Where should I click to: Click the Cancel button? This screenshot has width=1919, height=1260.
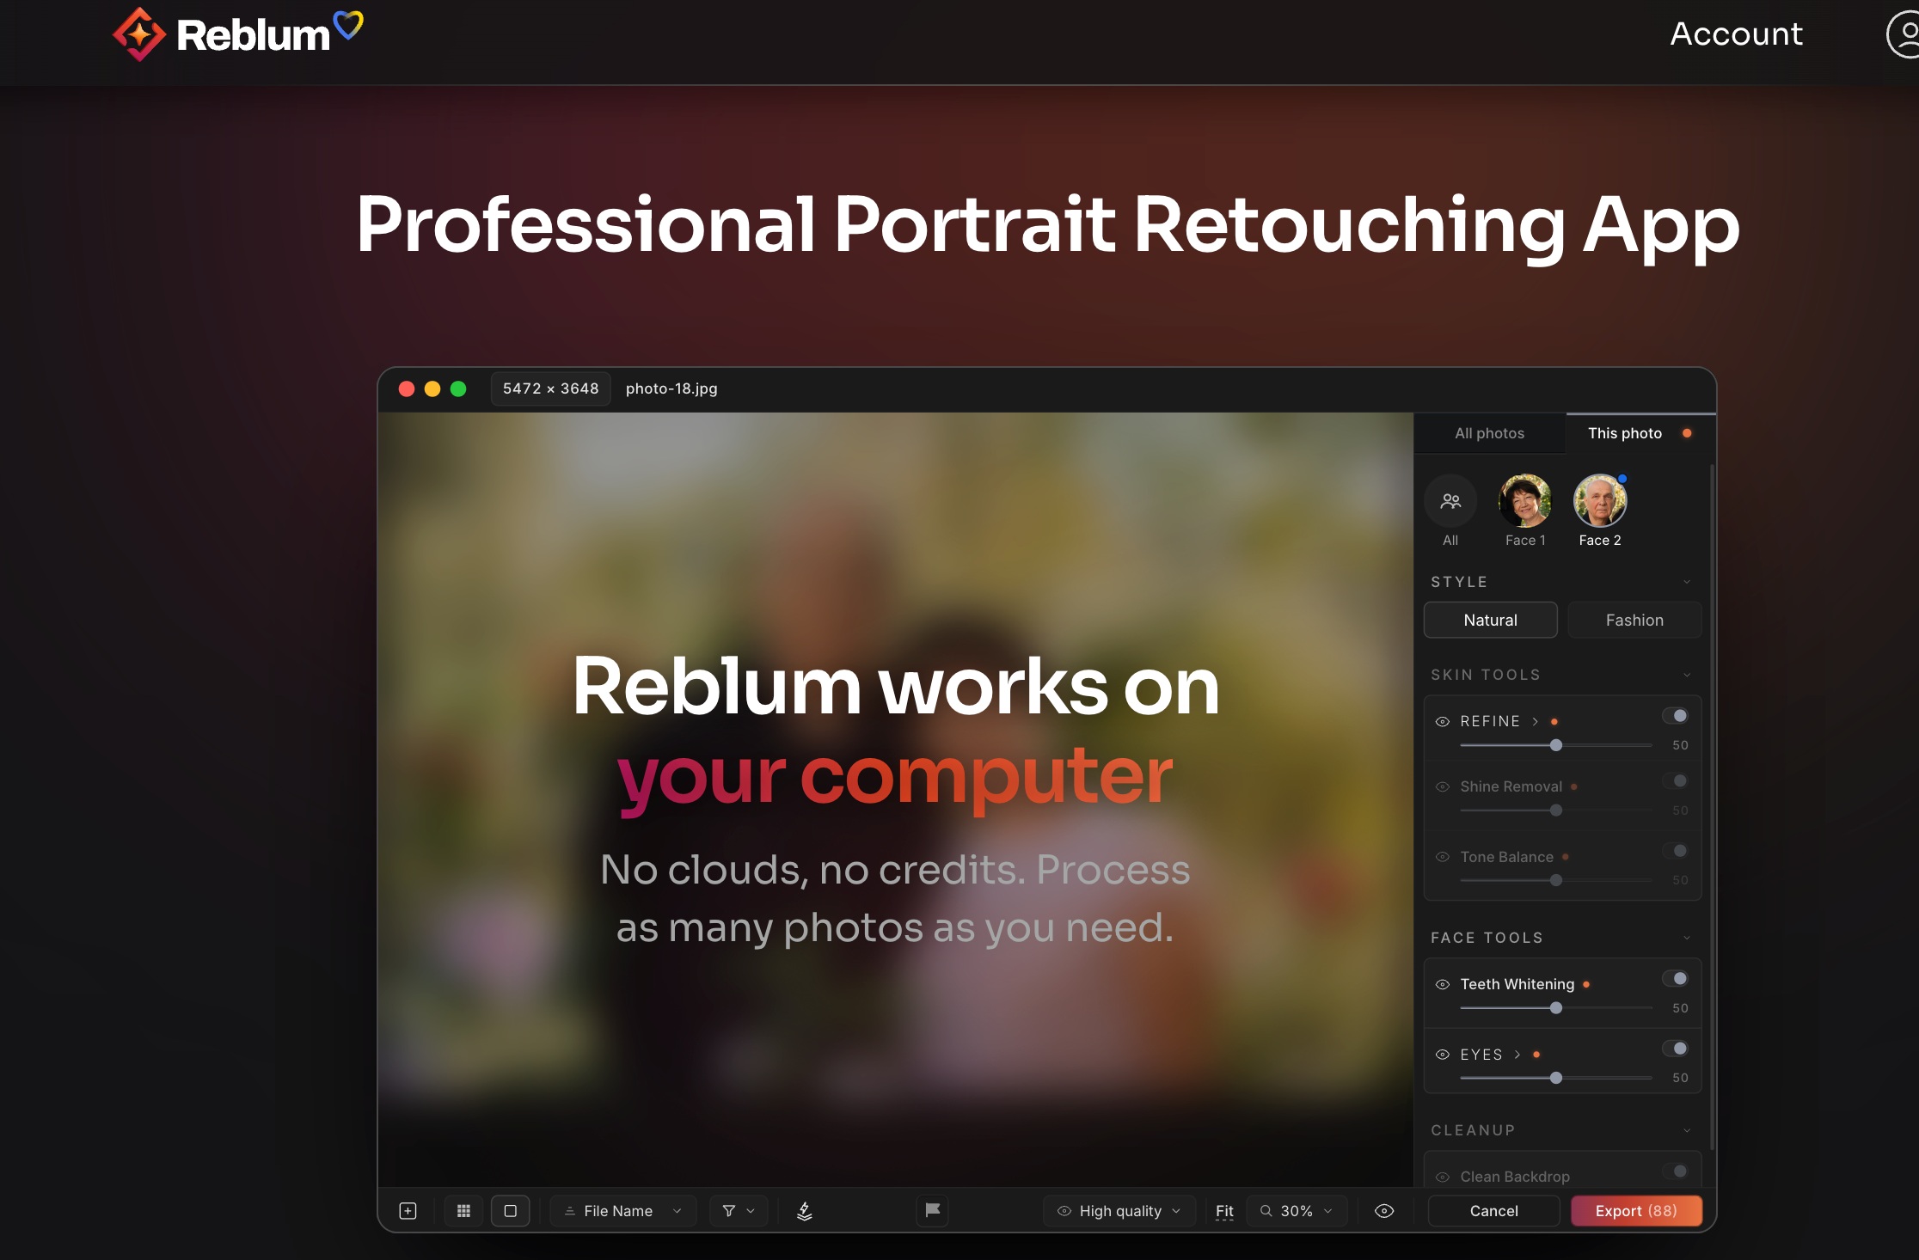[x=1494, y=1211]
